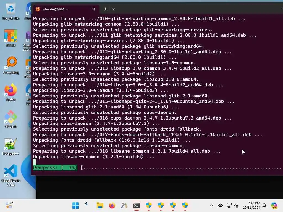Image resolution: width=283 pixels, height=212 pixels.
Task: Open the Windows Start menu
Action: click(x=75, y=205)
